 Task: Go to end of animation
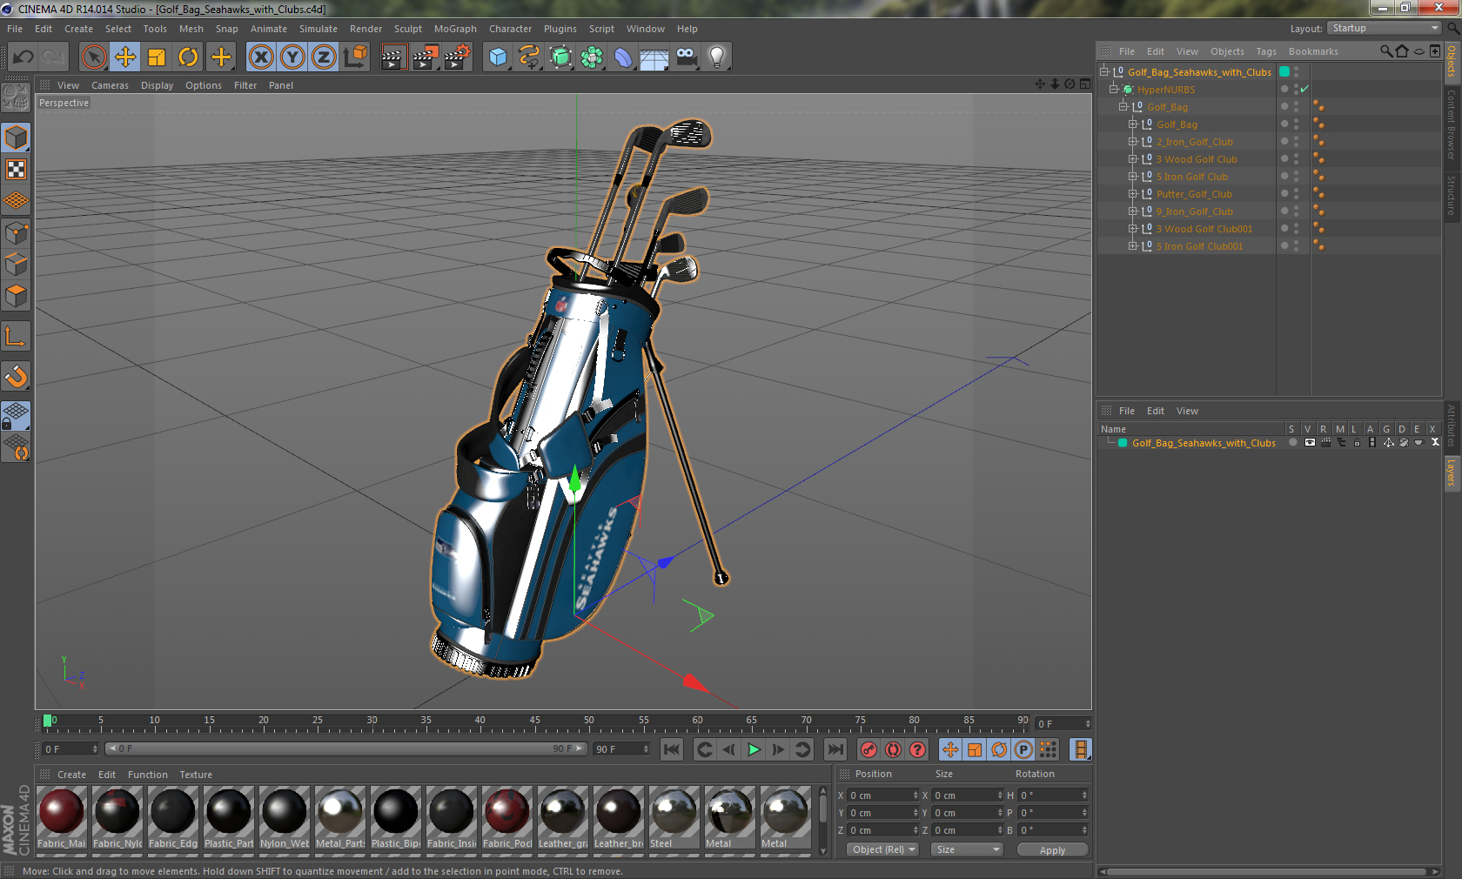coord(835,749)
